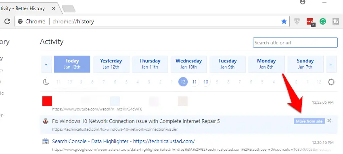Remove the Fix Windows 10 entry with the X
343x154 pixels.
pyautogui.click(x=329, y=121)
